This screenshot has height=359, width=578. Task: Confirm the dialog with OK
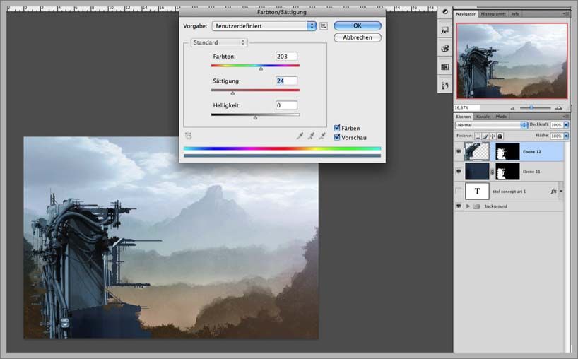click(x=358, y=26)
